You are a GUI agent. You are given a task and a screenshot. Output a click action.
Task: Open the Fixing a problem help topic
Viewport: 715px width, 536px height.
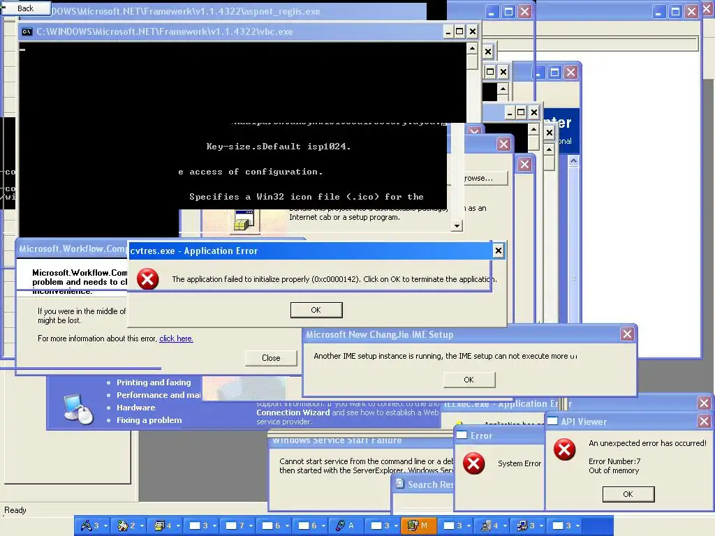(x=149, y=420)
